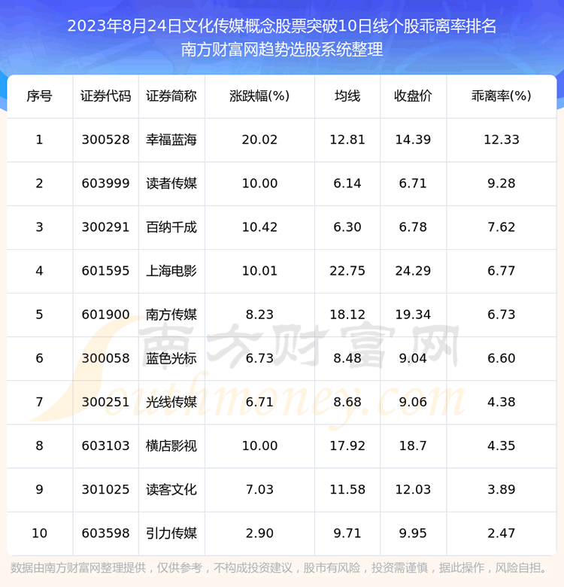Click the 9.28 deviation rate cell
Viewport: 564px width, 587px height.
click(x=501, y=184)
